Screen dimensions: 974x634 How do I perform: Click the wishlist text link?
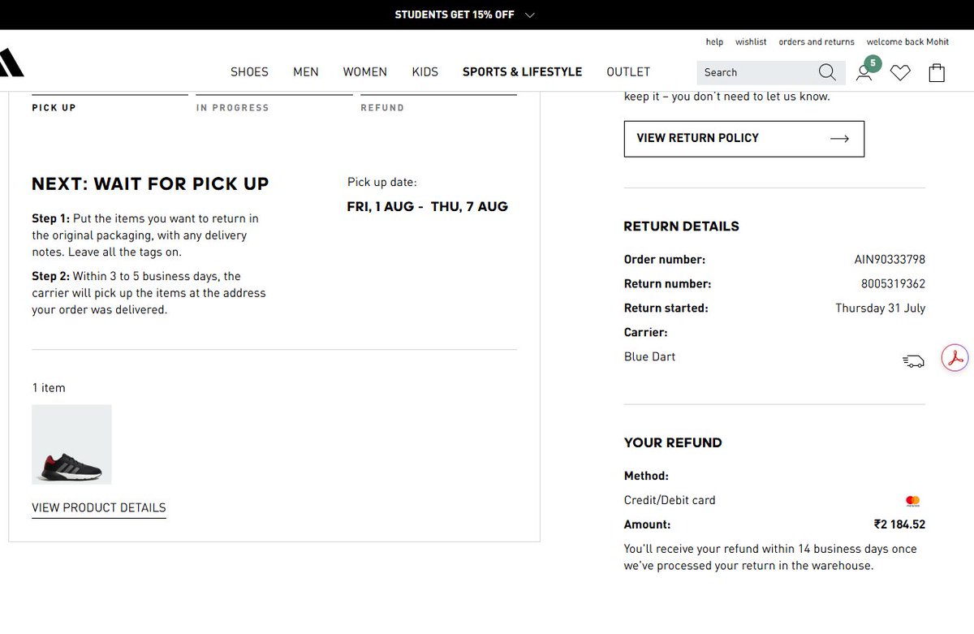751,41
